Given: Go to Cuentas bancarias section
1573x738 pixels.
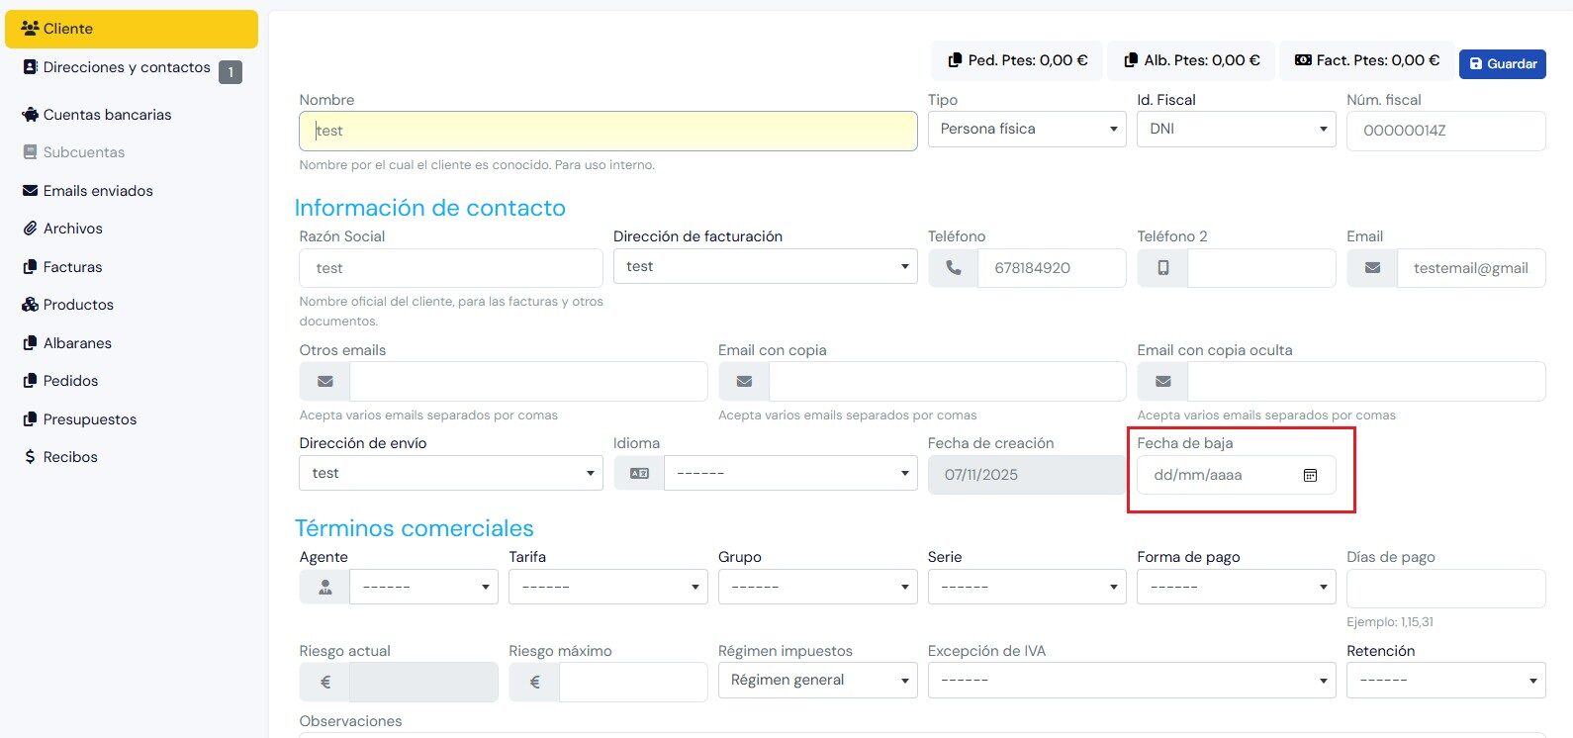Looking at the screenshot, I should click(x=107, y=115).
